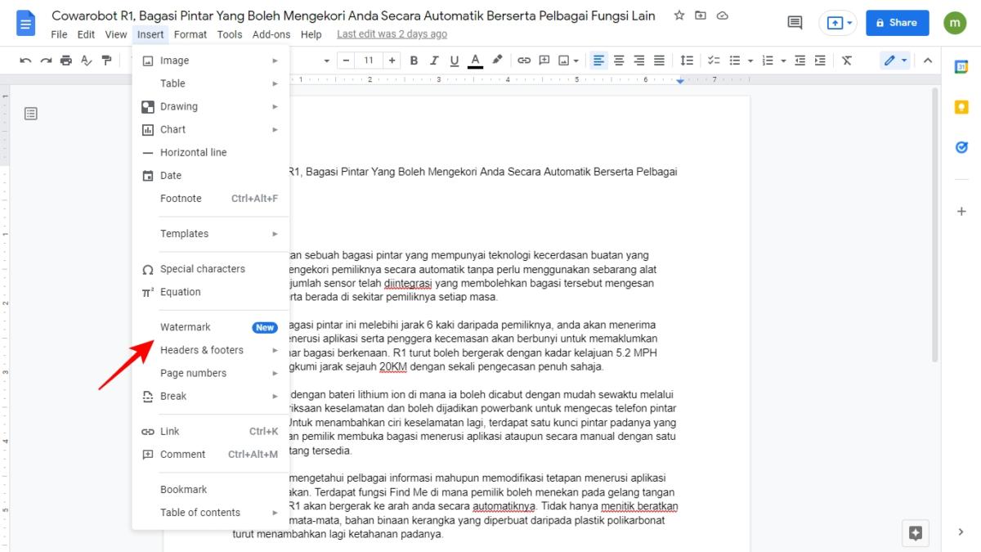Open the account avatar menu
Image resolution: width=981 pixels, height=552 pixels.
point(955,23)
